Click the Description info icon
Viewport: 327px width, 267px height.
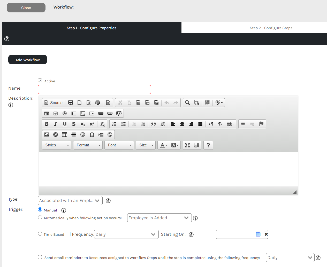tap(11, 105)
